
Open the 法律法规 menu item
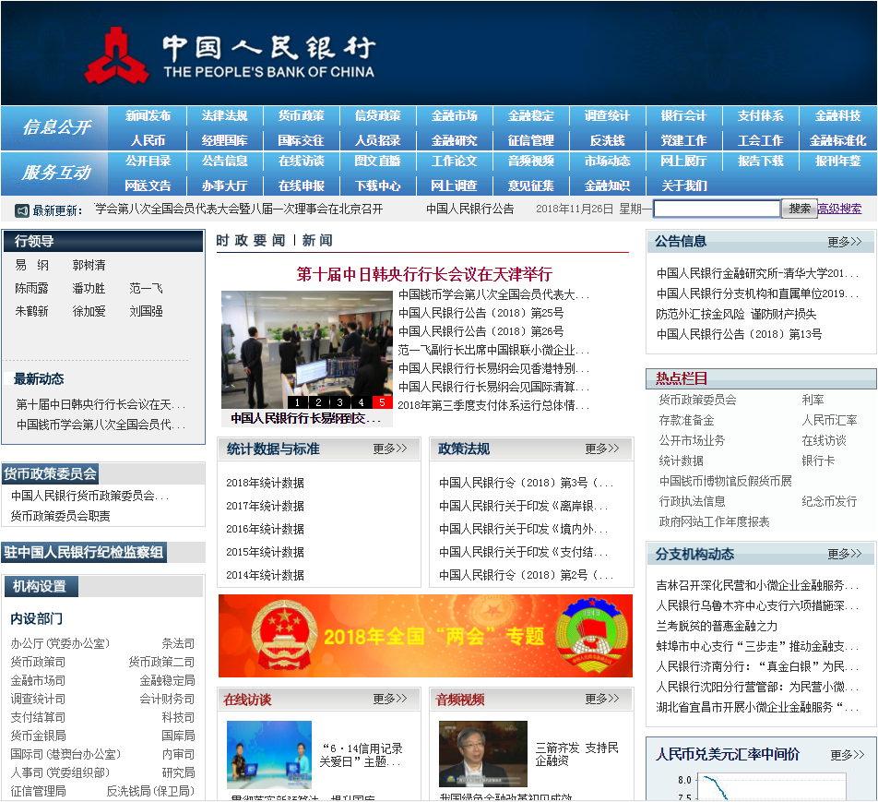[x=224, y=116]
